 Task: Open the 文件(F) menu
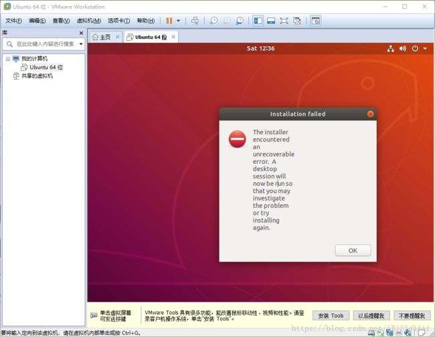coord(13,21)
